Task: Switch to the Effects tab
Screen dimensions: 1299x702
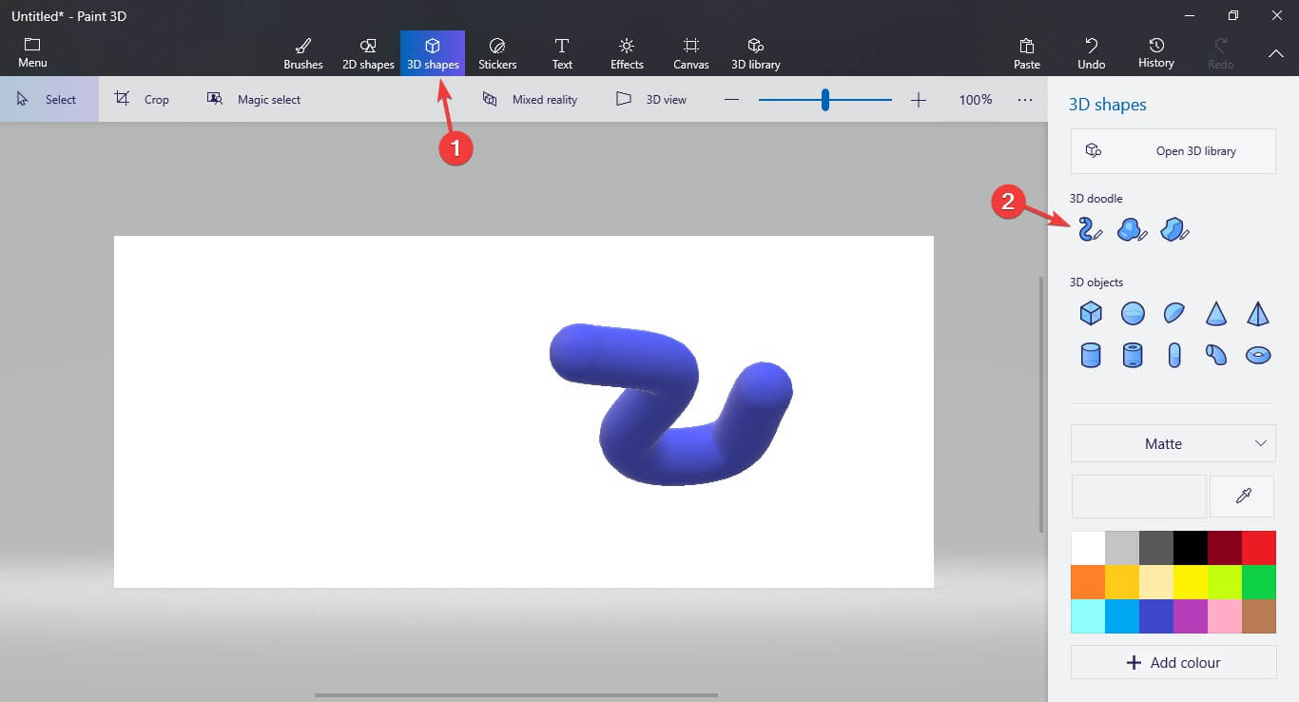Action: (626, 52)
